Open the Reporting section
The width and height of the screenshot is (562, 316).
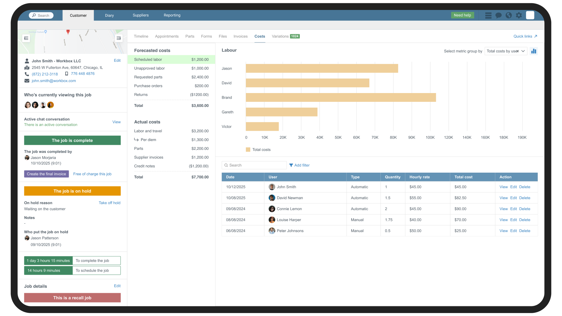point(172,15)
